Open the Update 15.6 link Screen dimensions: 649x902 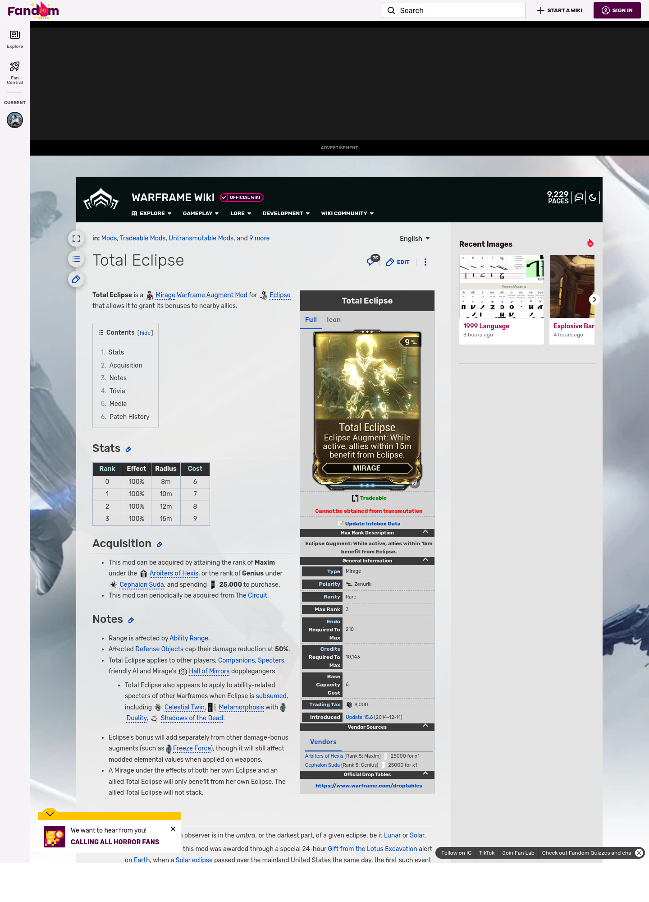[359, 717]
